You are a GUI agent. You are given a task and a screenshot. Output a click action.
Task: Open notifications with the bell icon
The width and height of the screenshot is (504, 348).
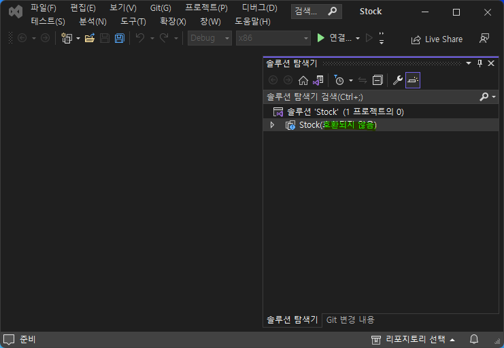474,339
